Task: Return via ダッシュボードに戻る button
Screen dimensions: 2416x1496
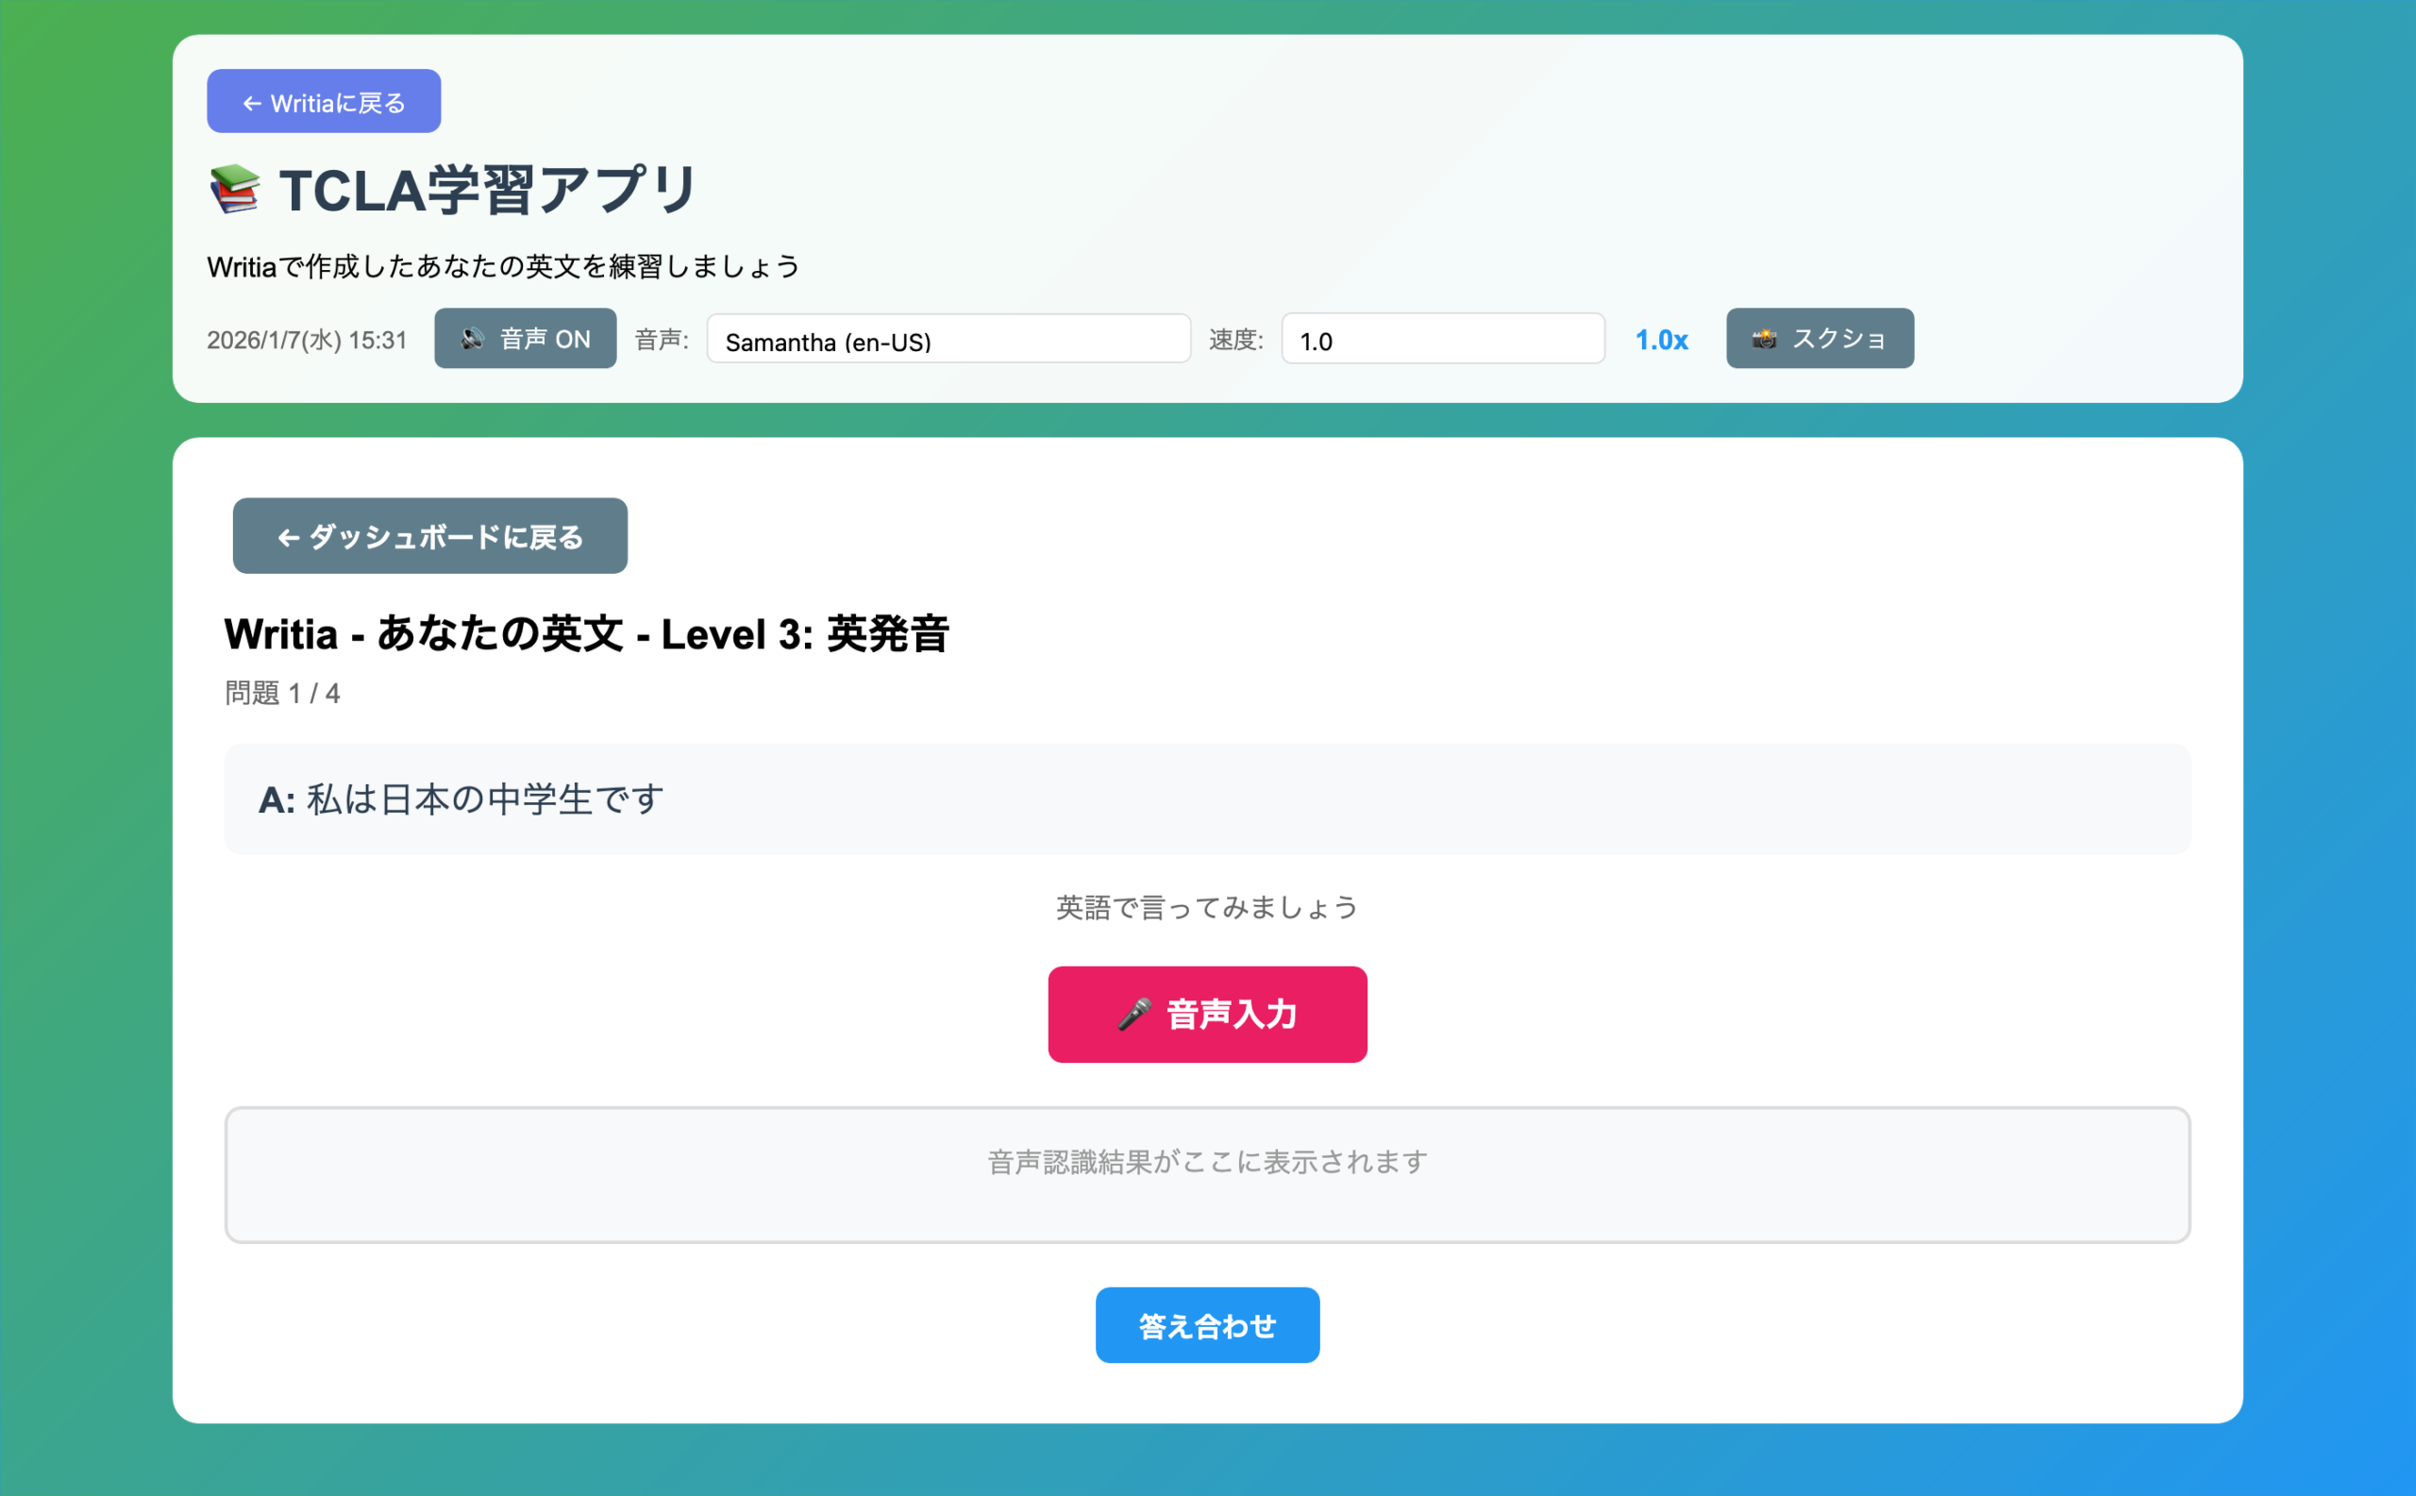Action: coord(429,536)
